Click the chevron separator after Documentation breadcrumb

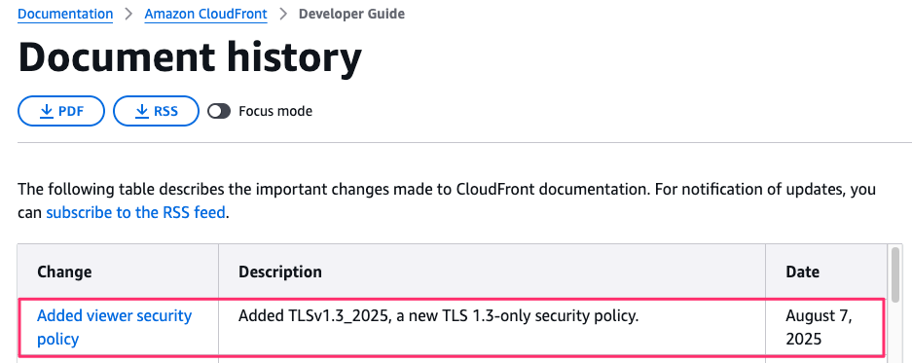tap(129, 14)
